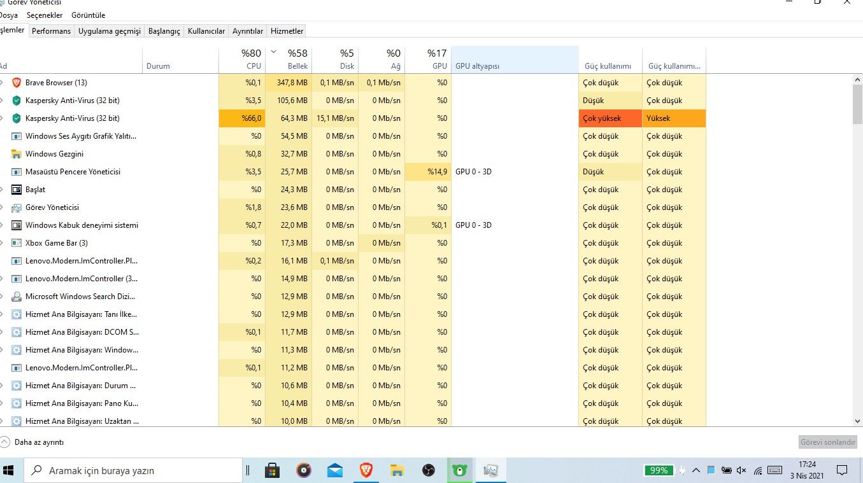
Task: Open the green bear app on the taskbar
Action: 459,470
